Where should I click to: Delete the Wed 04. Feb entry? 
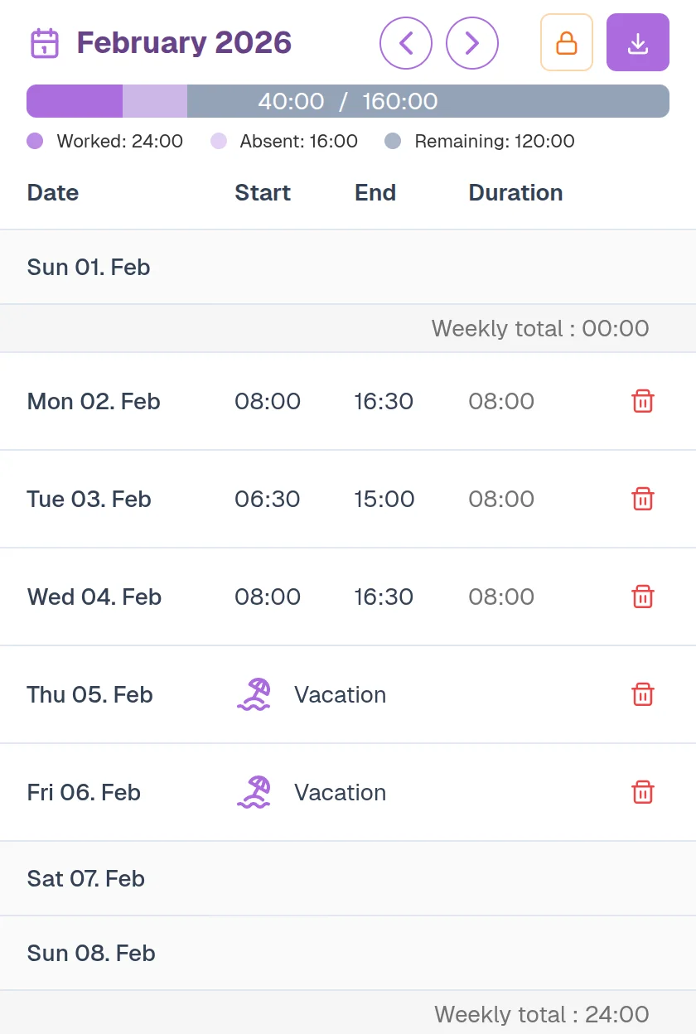pyautogui.click(x=643, y=597)
